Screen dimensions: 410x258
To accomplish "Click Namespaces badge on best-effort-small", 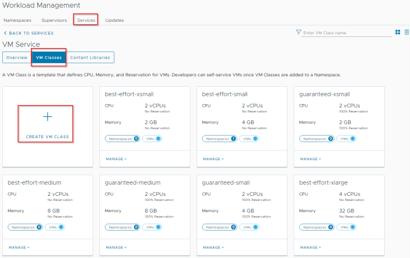I will click(x=220, y=139).
